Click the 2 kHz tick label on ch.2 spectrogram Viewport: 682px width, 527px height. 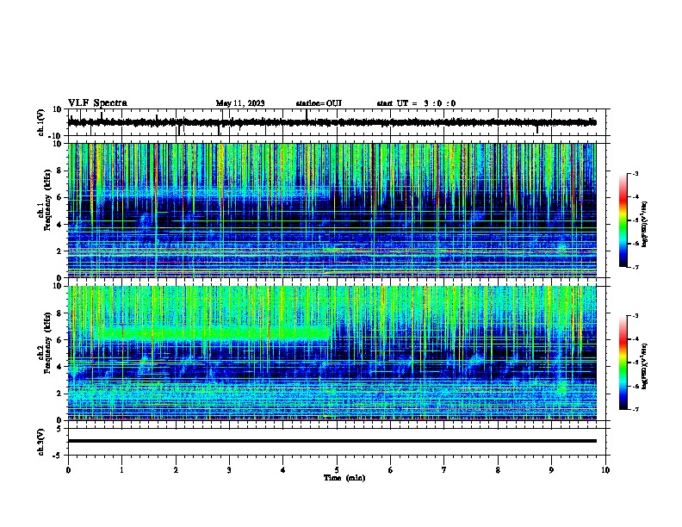click(60, 394)
